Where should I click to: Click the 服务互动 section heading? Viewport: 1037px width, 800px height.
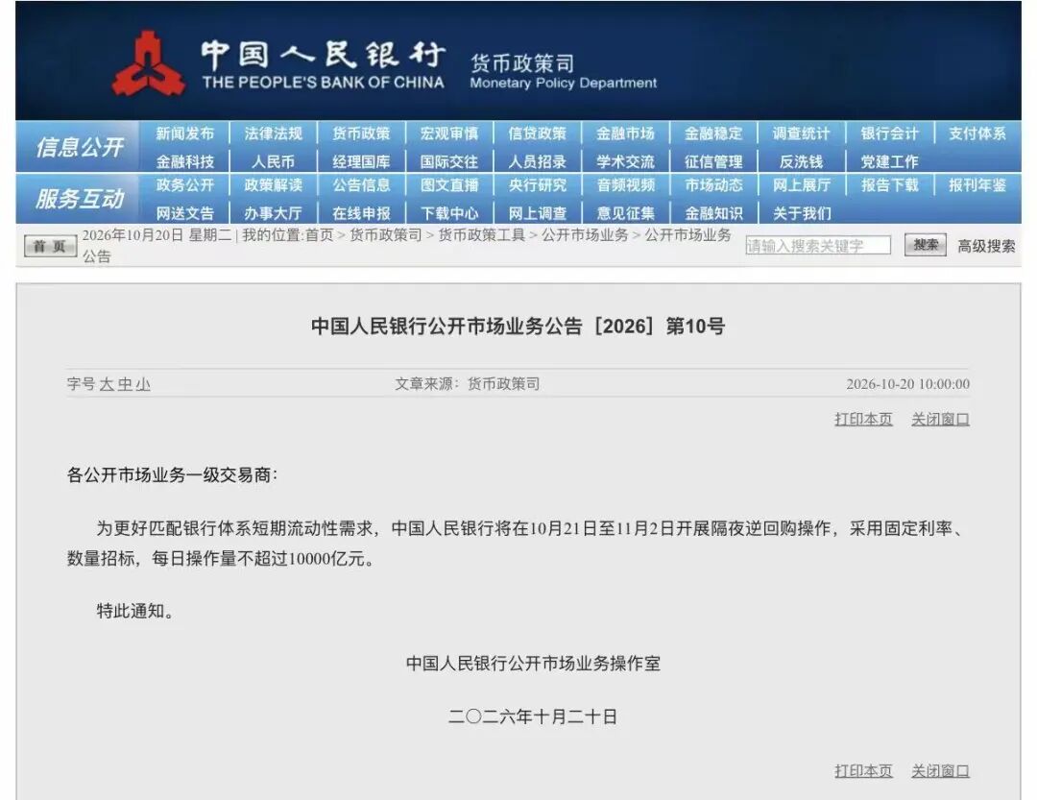tap(80, 199)
